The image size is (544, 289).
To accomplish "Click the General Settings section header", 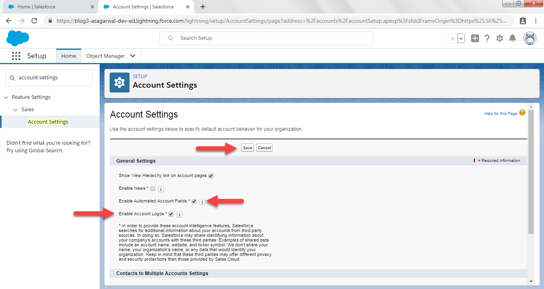I will pos(136,161).
